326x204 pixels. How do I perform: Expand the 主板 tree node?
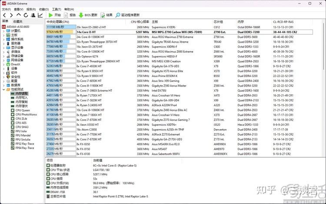click(x=3, y=35)
